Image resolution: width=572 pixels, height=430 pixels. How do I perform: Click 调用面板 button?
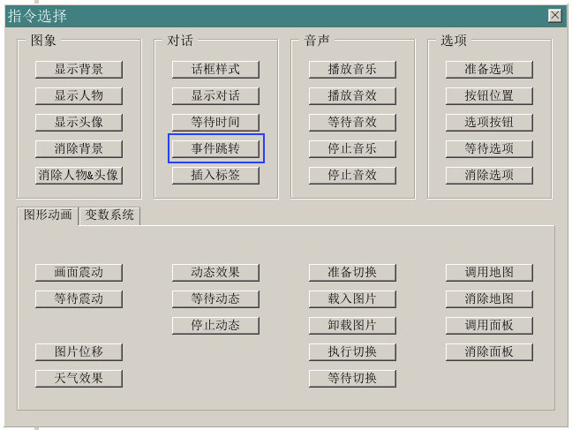click(x=489, y=326)
